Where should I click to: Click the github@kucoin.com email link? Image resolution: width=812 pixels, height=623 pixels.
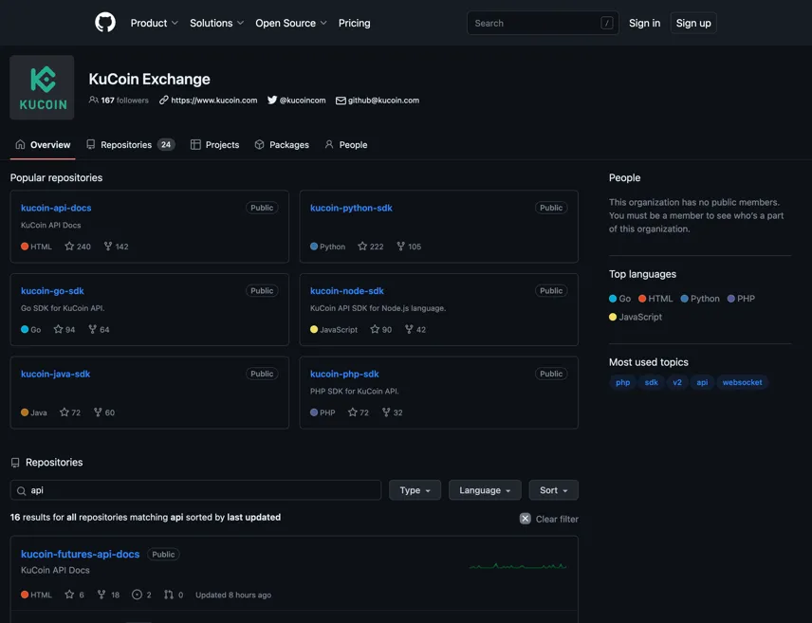[x=378, y=101]
